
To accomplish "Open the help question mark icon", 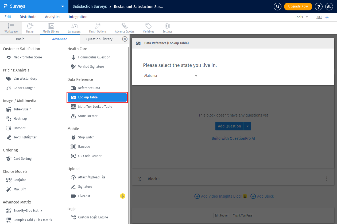I will point(319,6).
